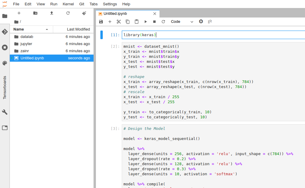Cut selected cell with scissors icon

119,22
